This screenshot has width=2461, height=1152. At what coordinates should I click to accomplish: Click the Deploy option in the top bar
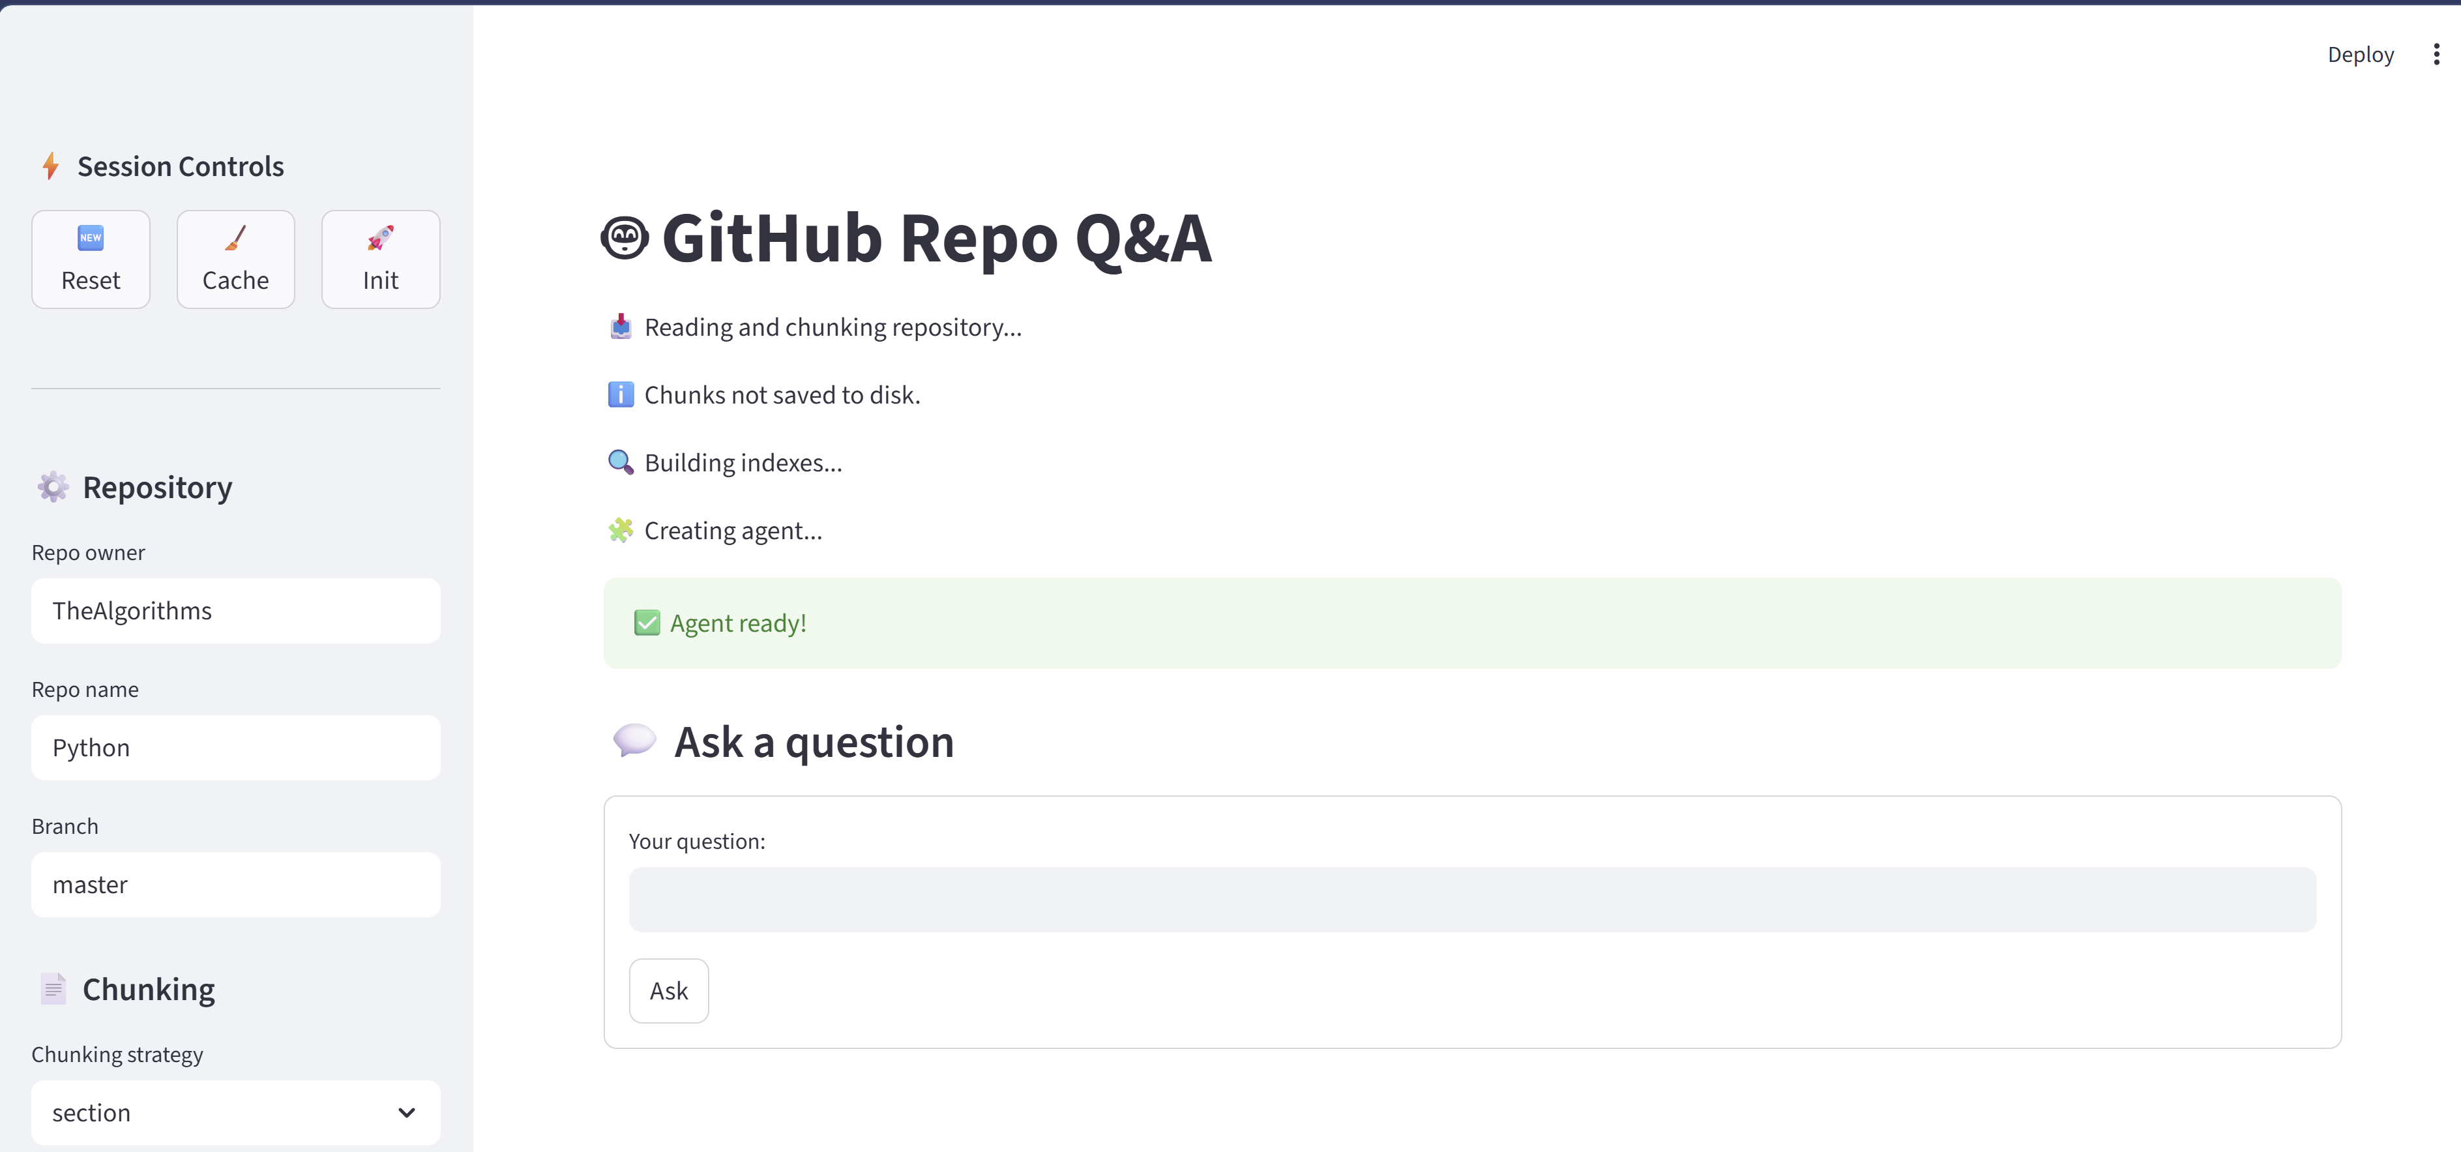point(2361,55)
